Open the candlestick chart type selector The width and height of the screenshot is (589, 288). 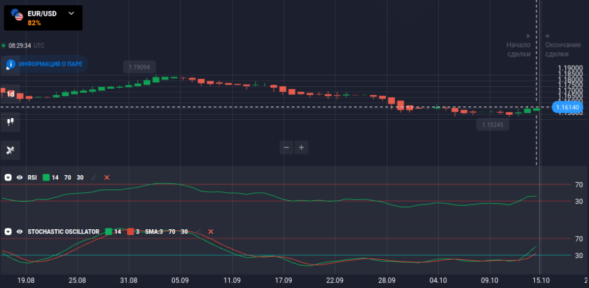(x=10, y=122)
